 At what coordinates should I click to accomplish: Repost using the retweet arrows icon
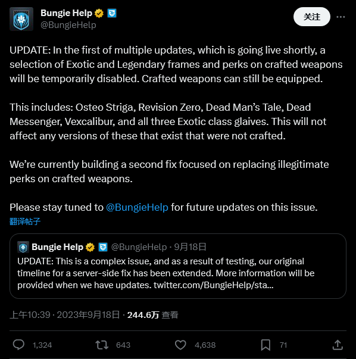click(102, 345)
